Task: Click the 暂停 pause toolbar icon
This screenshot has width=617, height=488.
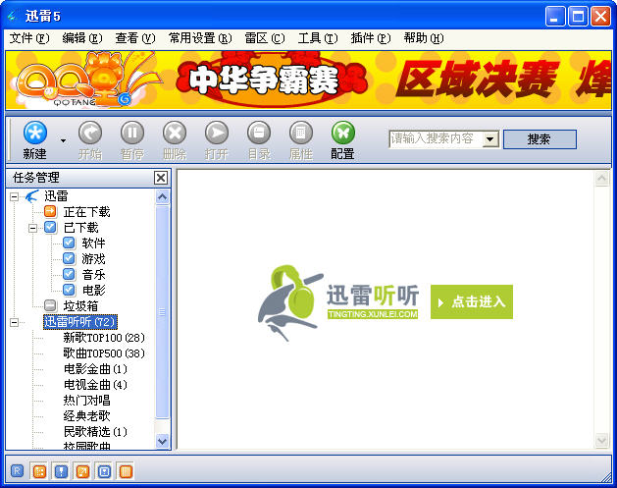Action: [x=132, y=133]
